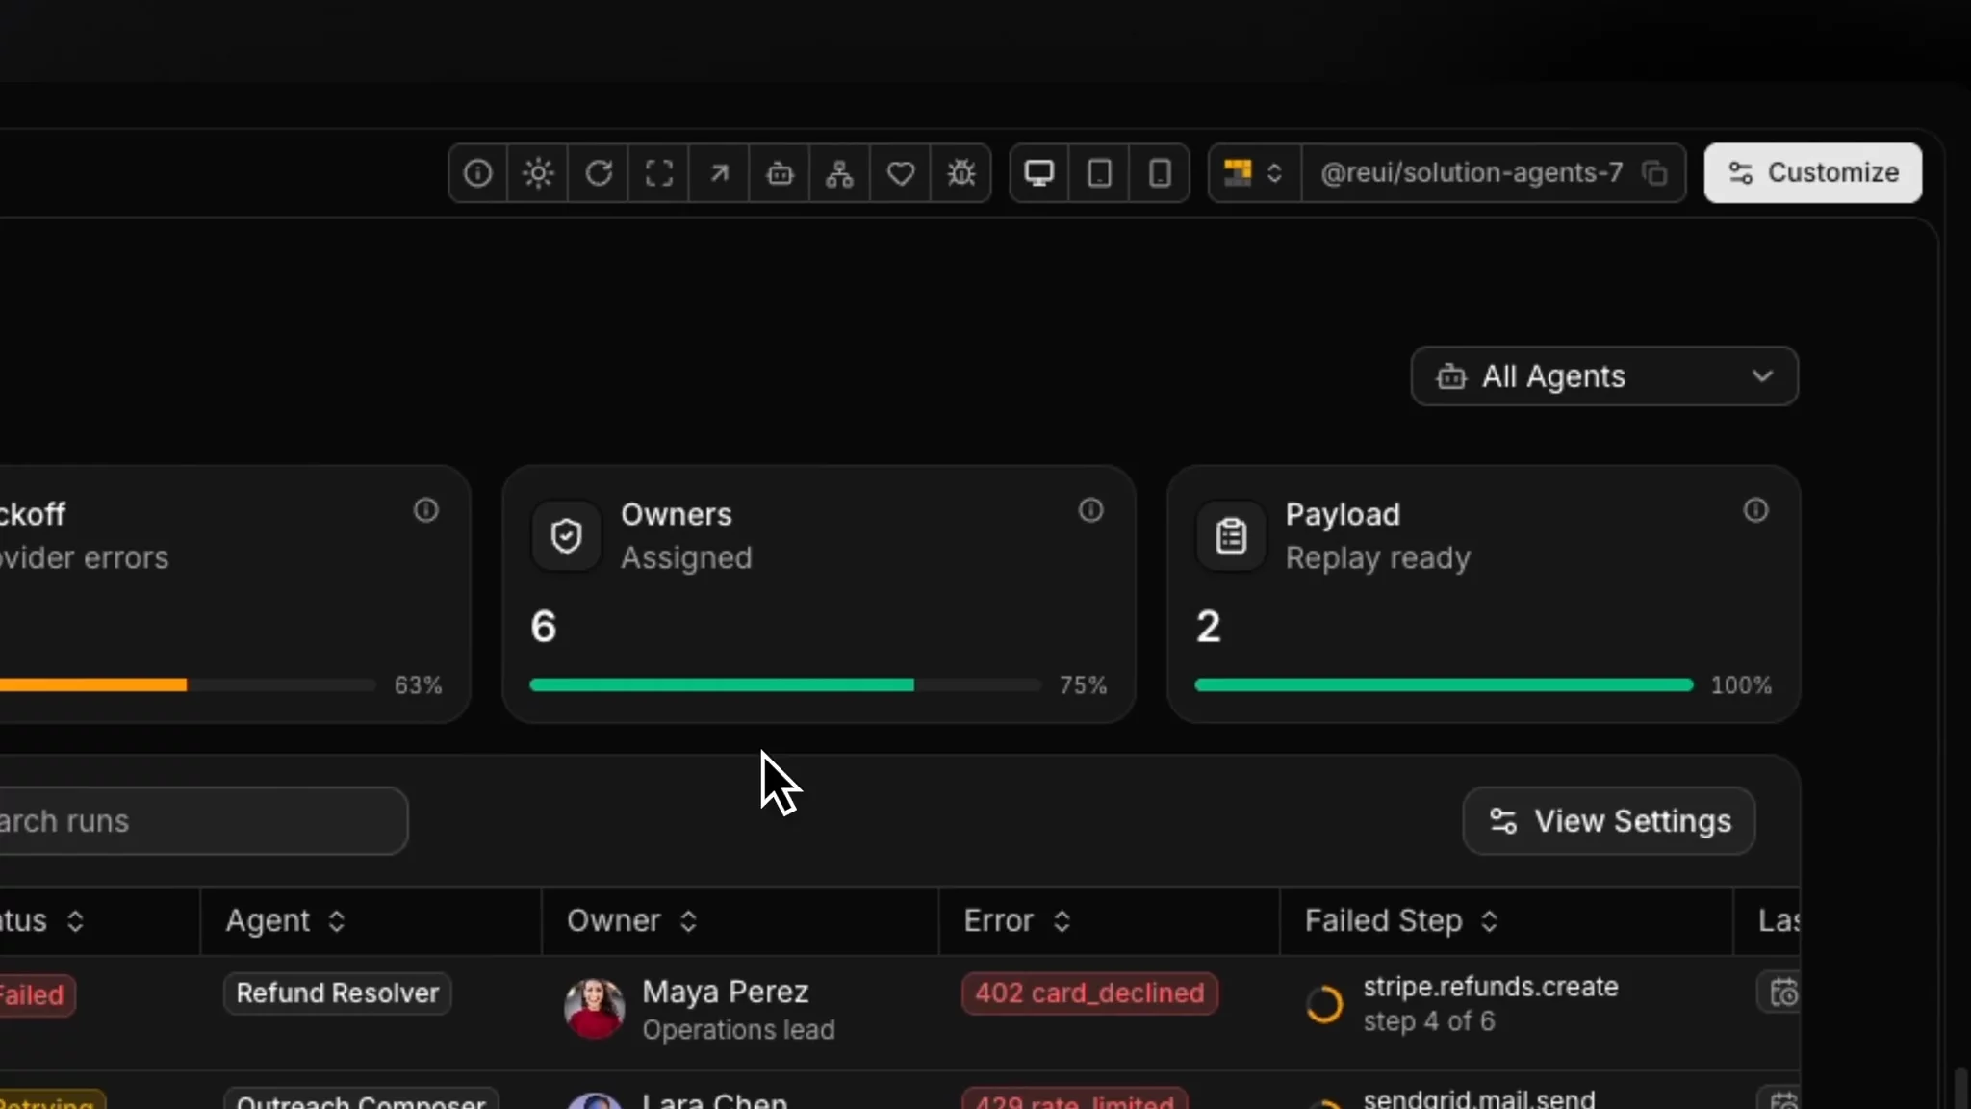
Task: Sort by the Error column
Action: (x=1017, y=921)
